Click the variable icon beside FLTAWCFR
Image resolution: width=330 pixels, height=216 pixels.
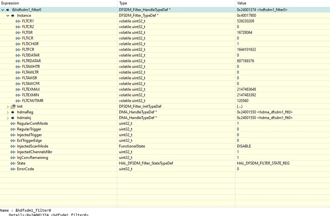pyautogui.click(x=18, y=84)
